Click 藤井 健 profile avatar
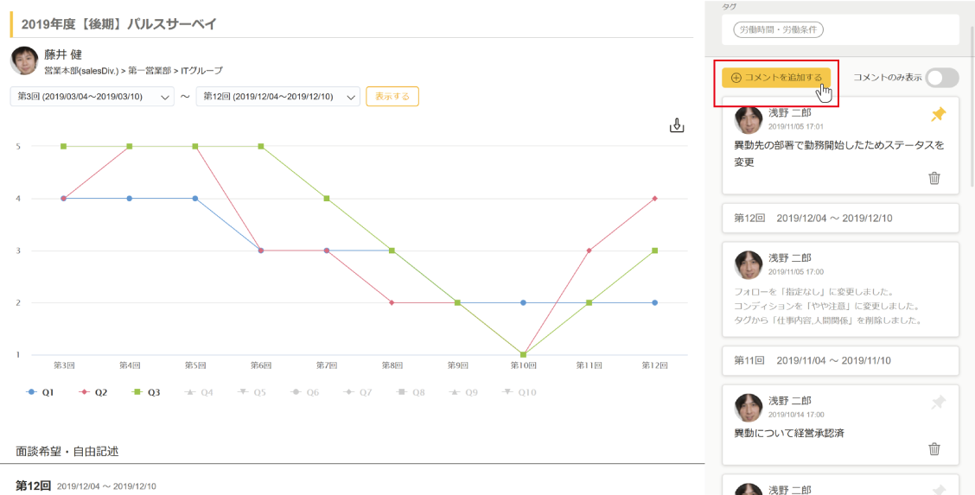This screenshot has height=495, width=975. (24, 60)
